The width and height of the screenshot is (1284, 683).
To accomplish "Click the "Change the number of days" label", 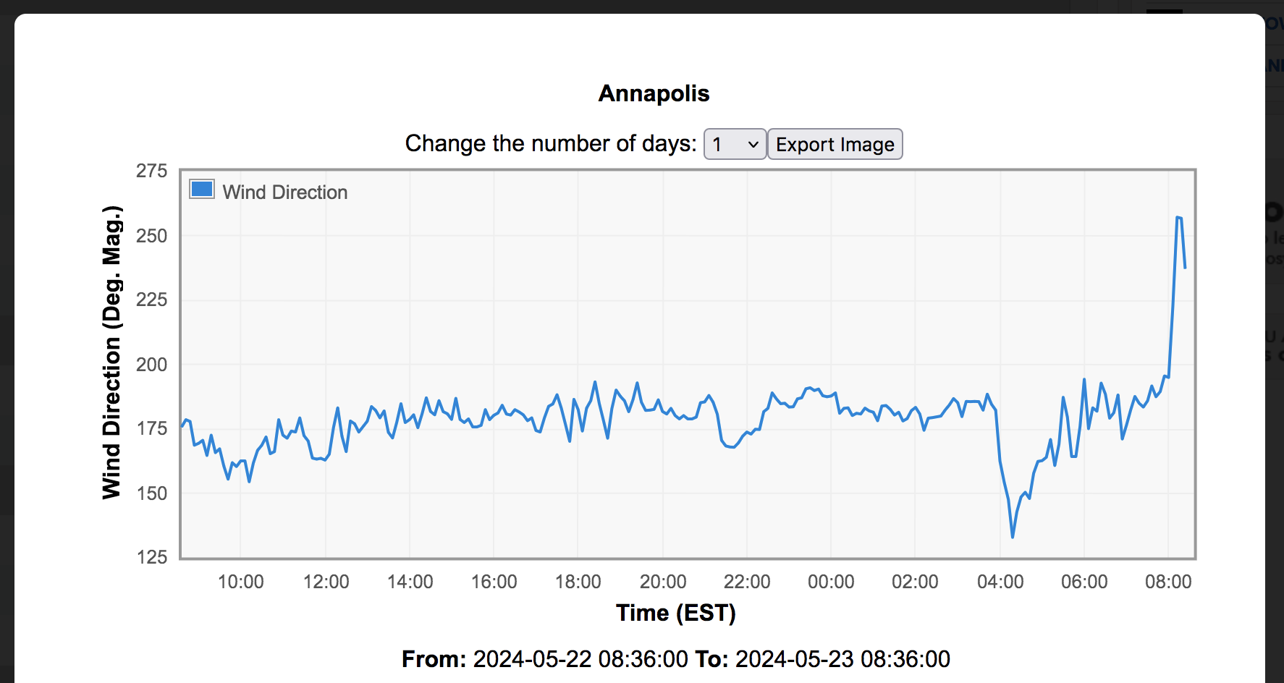I will point(550,143).
